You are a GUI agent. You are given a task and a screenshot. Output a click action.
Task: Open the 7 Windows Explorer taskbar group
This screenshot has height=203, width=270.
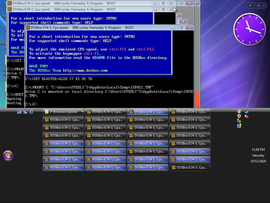tap(63, 112)
